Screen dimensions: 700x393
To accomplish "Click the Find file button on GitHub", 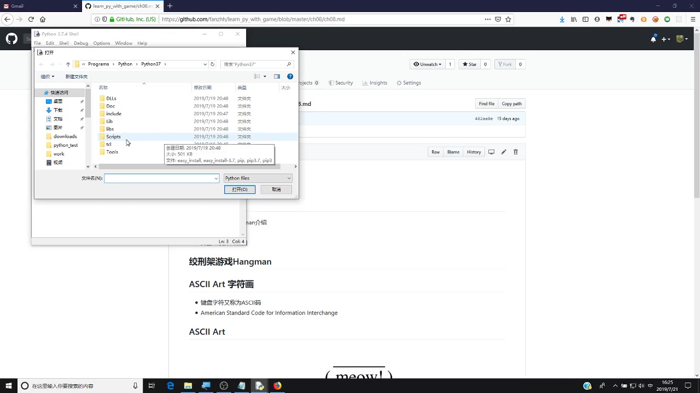I will point(486,103).
